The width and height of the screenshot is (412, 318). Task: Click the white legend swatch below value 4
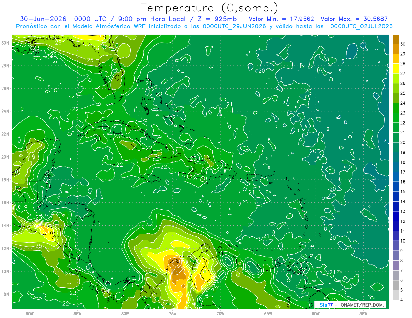click(396, 305)
